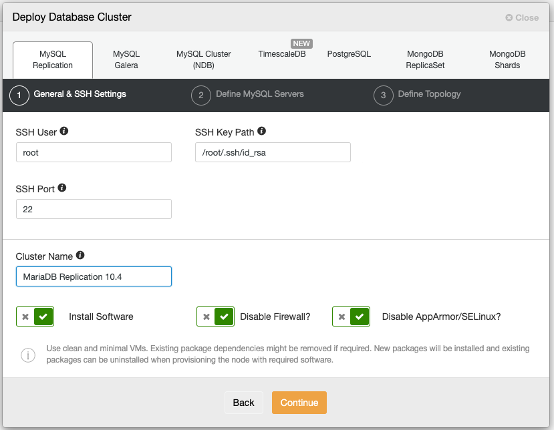
Task: Open the MongoDB ReplicaSet tab
Action: (x=425, y=59)
